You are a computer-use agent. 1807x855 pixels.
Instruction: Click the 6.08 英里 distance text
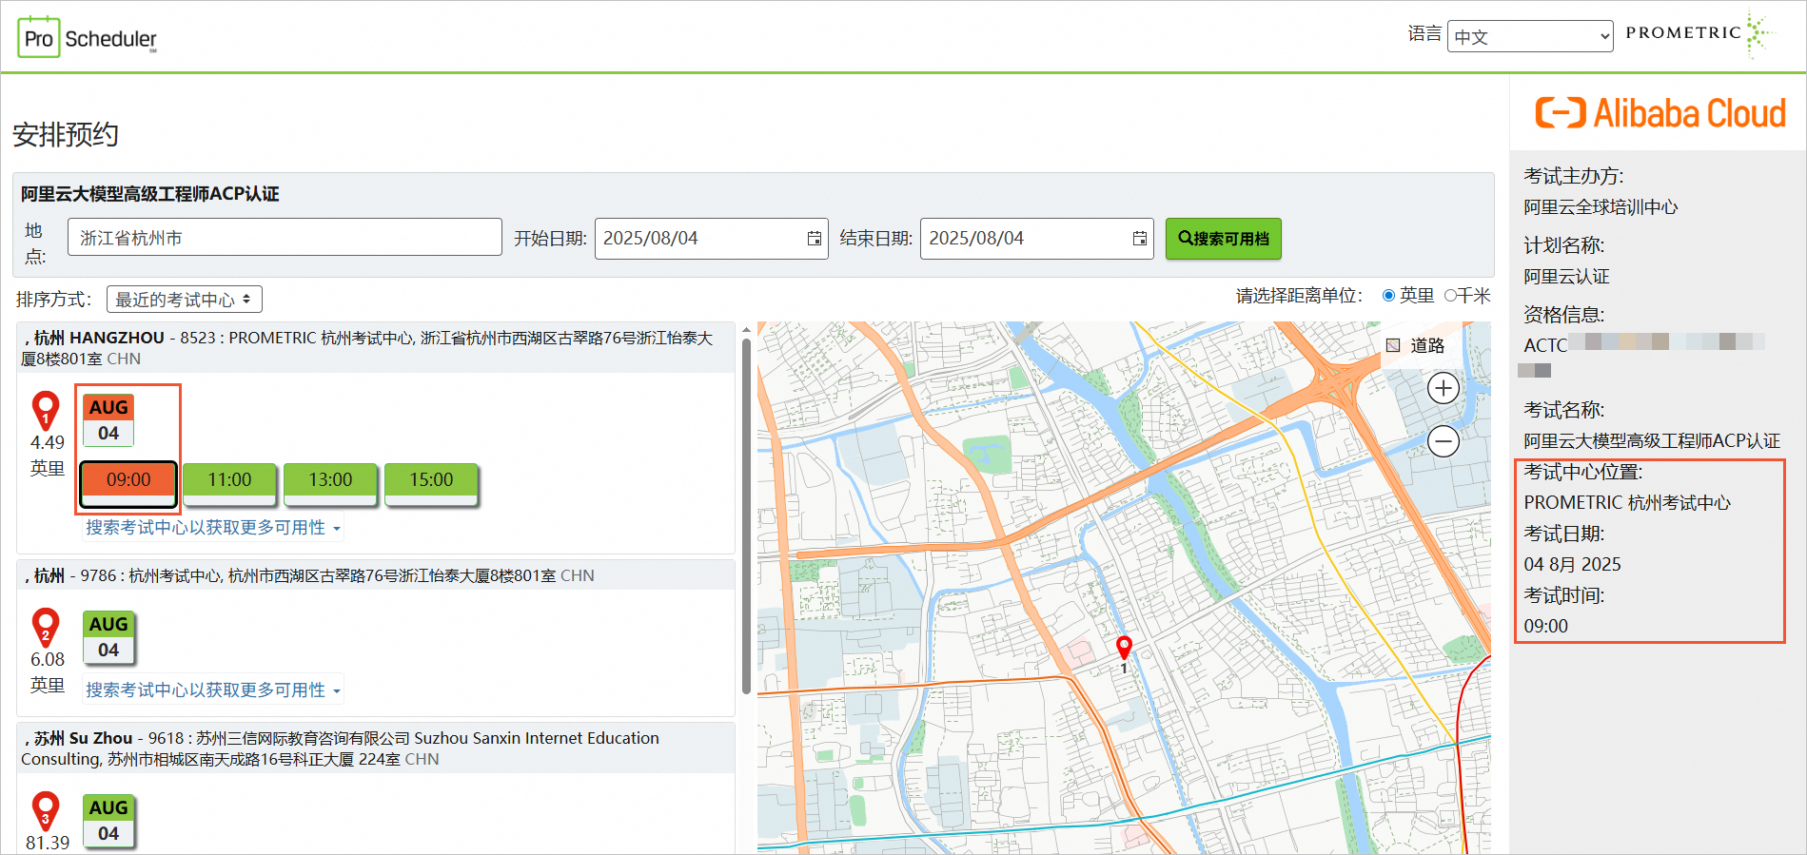[x=48, y=672]
